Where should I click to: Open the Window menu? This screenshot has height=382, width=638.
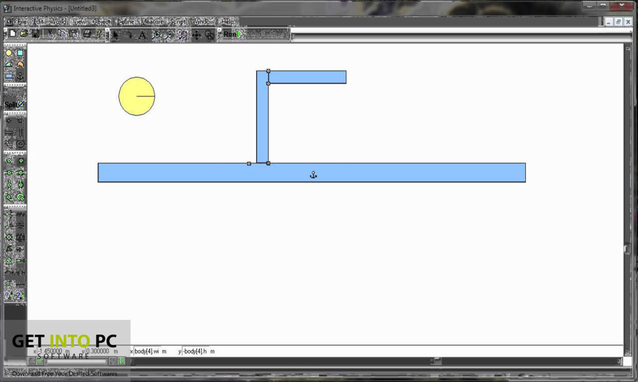pos(204,22)
